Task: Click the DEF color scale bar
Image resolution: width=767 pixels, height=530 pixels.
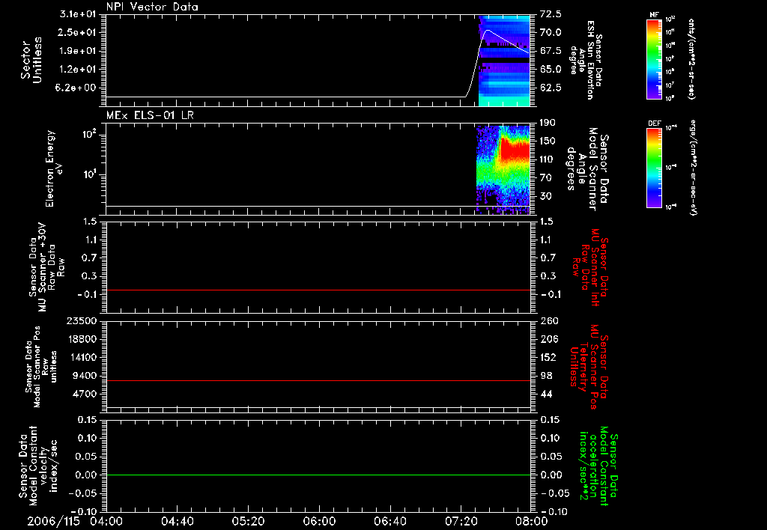Action: coord(655,168)
